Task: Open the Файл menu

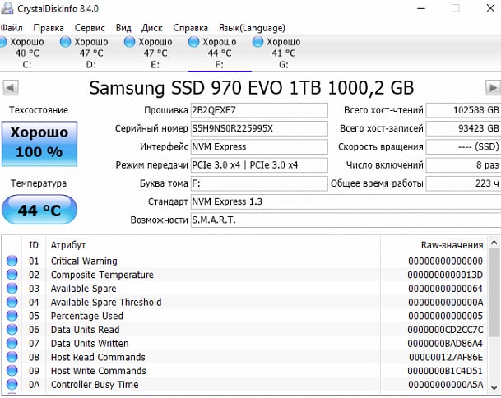Action: 12,28
